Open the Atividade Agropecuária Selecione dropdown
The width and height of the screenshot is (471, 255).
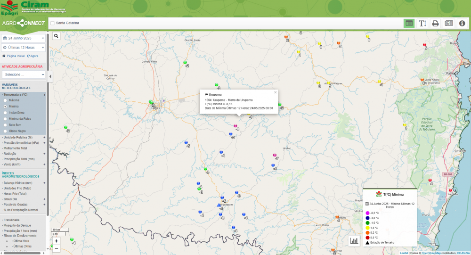24,74
